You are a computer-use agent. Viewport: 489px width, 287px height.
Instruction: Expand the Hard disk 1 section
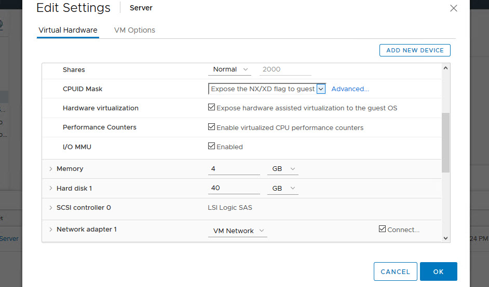point(51,189)
